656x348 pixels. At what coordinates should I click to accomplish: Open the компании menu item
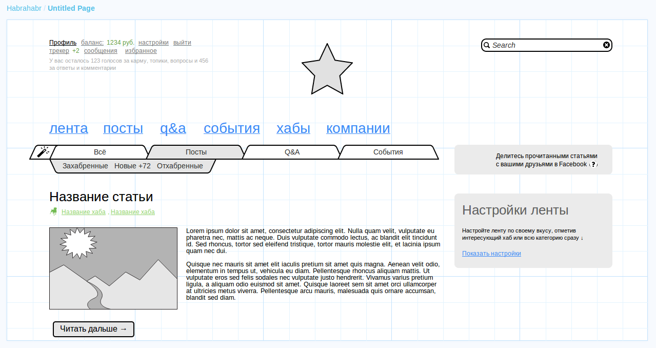point(358,128)
